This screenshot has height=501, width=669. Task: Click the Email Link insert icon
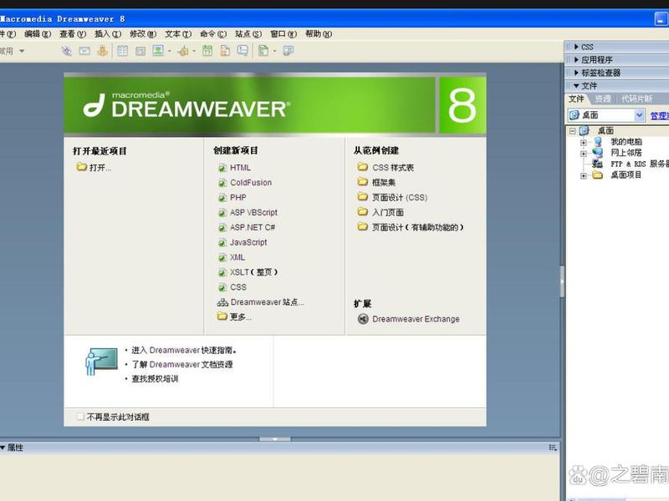84,51
